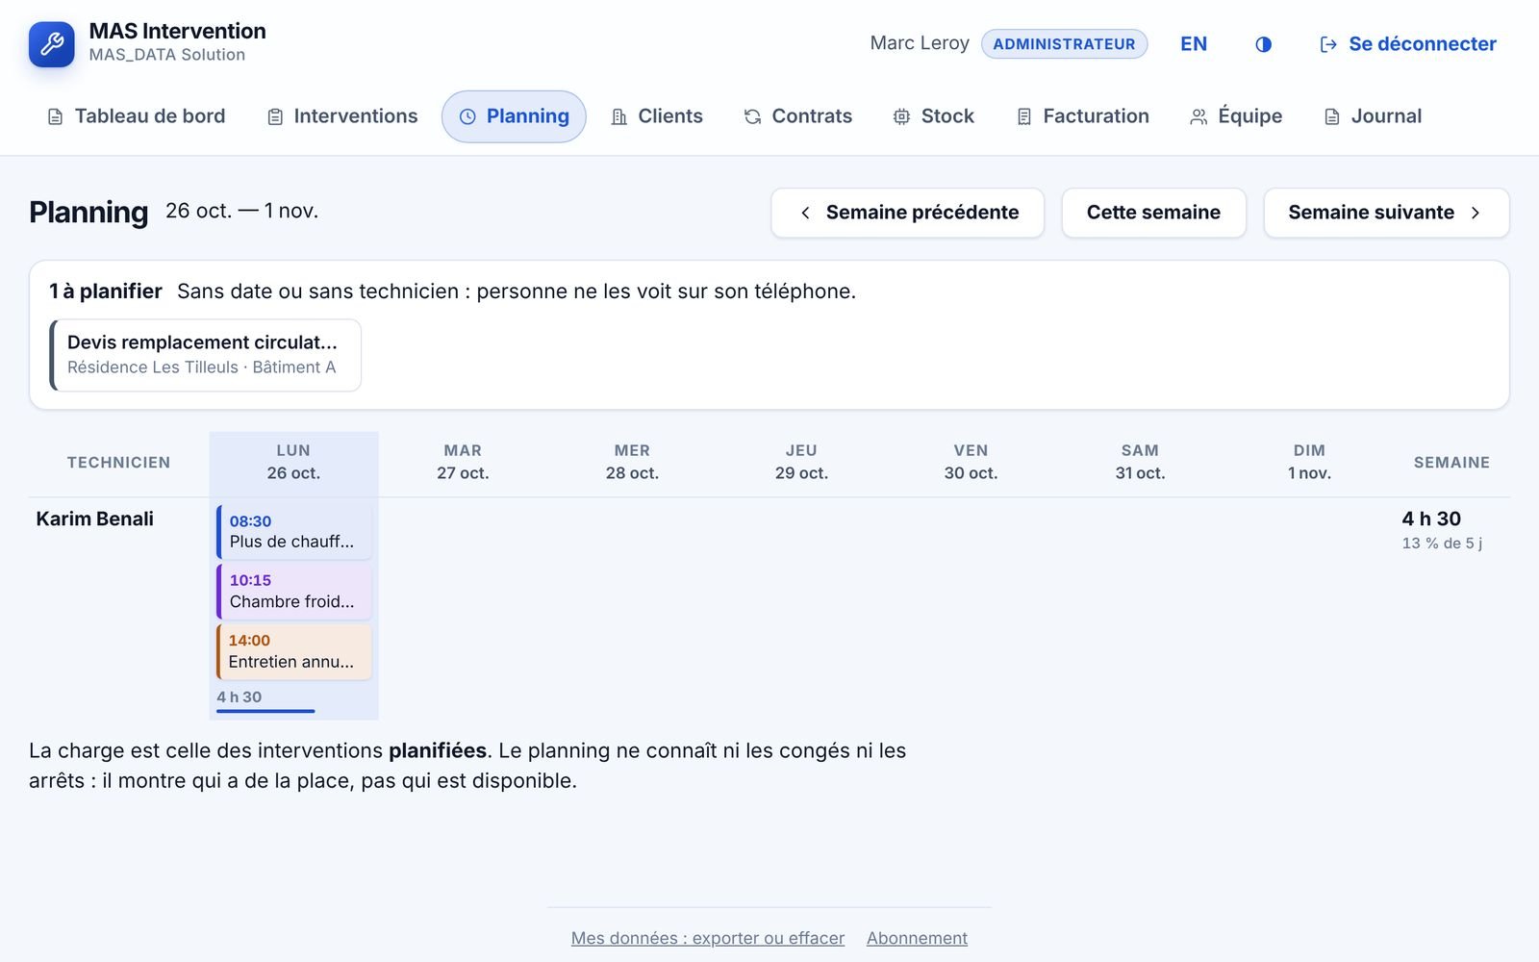Screen dimensions: 1539x962
Task: Click the LUN 26 oct. column header
Action: pyautogui.click(x=293, y=462)
